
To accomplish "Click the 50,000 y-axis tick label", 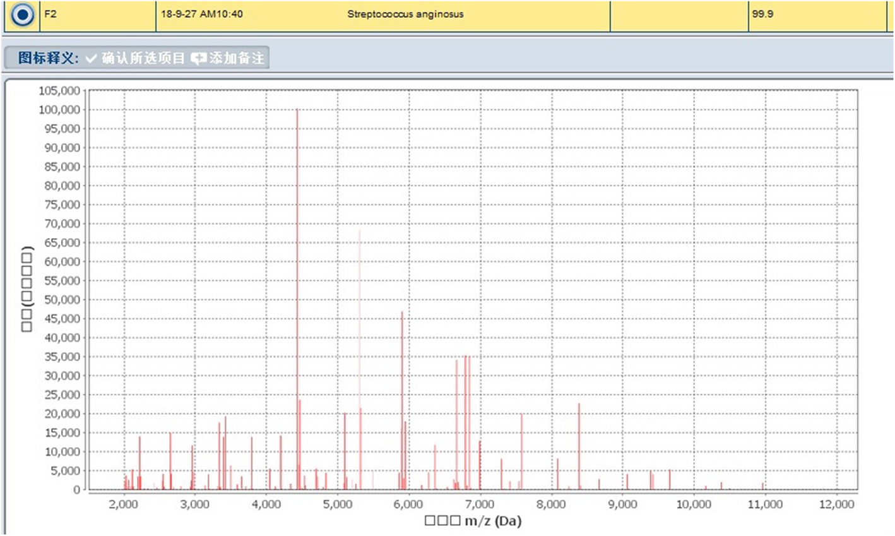I will [x=62, y=300].
